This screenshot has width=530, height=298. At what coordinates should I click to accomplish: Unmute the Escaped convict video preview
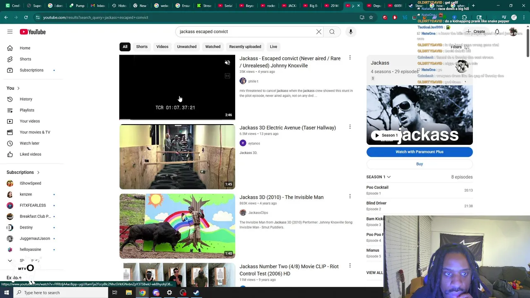click(227, 62)
